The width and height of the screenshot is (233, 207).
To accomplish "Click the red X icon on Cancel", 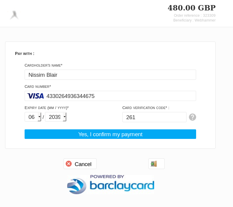I will 69,164.
